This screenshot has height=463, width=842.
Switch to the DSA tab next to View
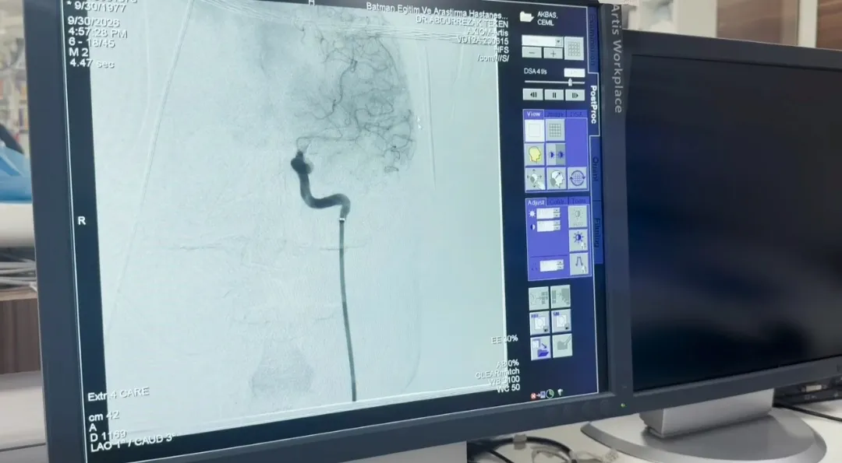coord(575,114)
